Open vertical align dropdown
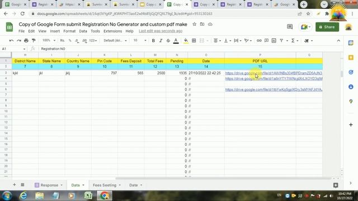The image size is (358, 201). (x=228, y=41)
